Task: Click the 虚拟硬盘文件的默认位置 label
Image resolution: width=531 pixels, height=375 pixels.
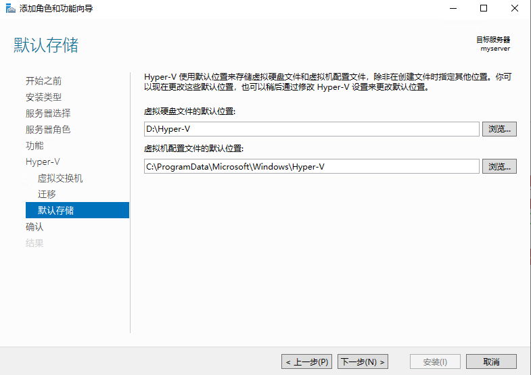Action: 189,111
